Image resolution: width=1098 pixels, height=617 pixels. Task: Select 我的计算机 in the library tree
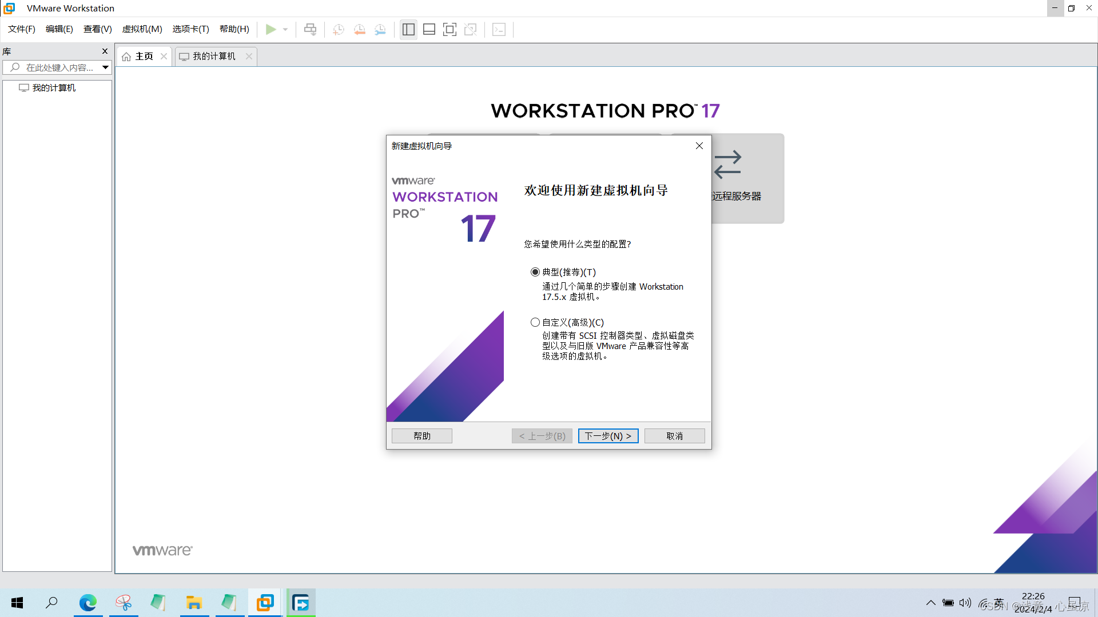[x=54, y=87]
